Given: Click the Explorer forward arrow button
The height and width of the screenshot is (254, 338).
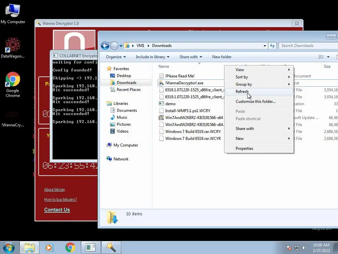Looking at the screenshot, I should tap(114, 46).
